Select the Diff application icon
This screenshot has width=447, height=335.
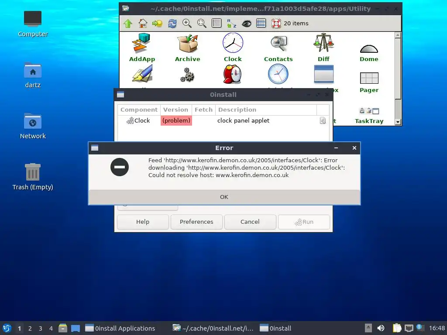(323, 48)
